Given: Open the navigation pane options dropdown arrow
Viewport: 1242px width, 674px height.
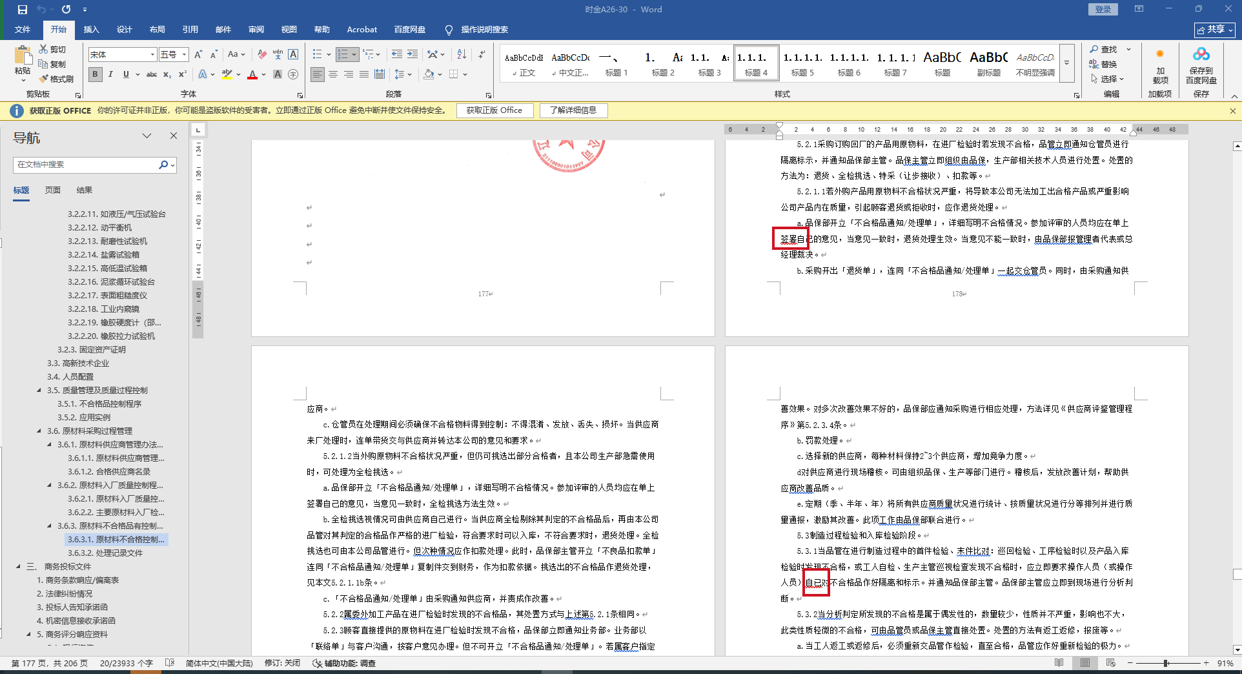Looking at the screenshot, I should click(147, 136).
